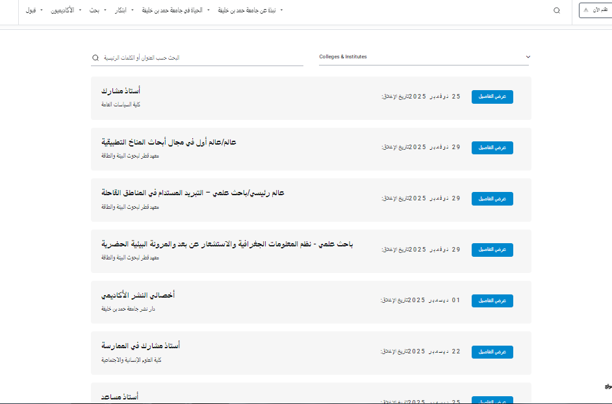View details for sustainable cooling research scientist job
This screenshot has height=404, width=612.
pos(492,198)
